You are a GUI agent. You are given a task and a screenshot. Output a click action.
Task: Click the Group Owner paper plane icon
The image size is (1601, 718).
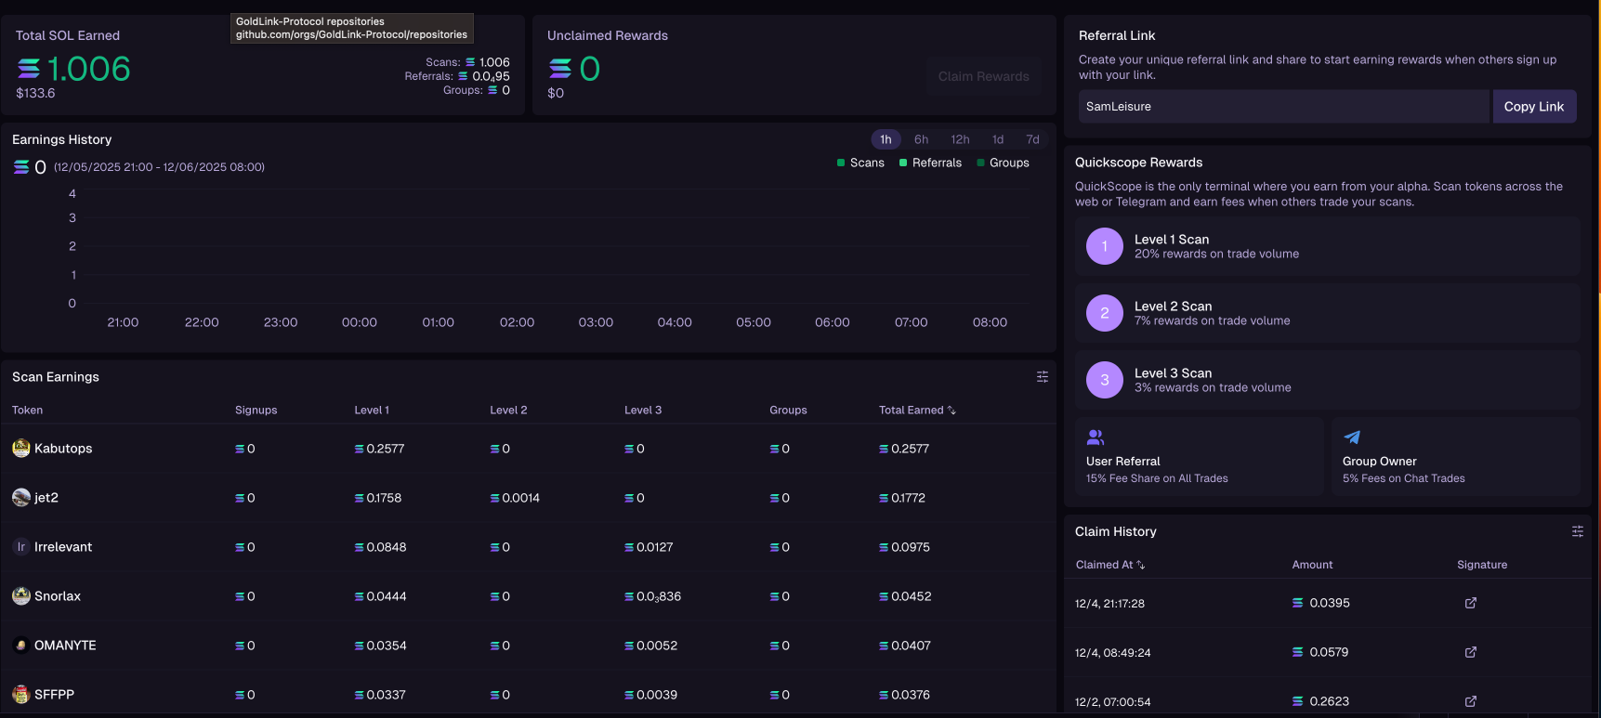pos(1352,437)
